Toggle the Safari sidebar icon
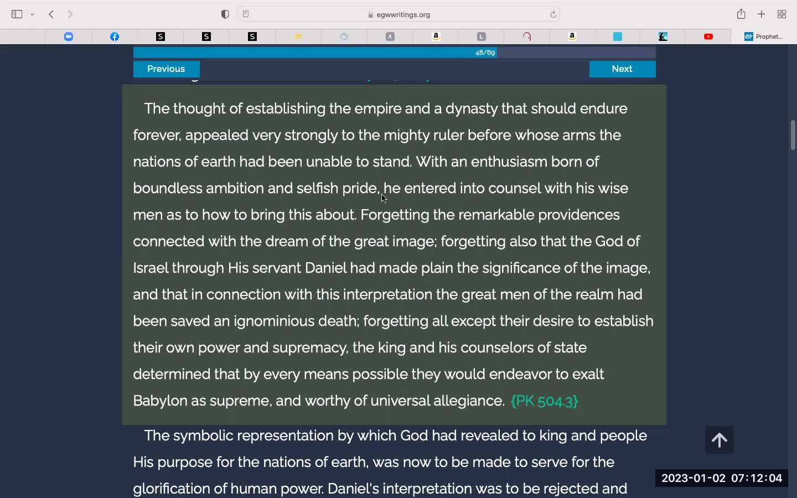 click(17, 14)
